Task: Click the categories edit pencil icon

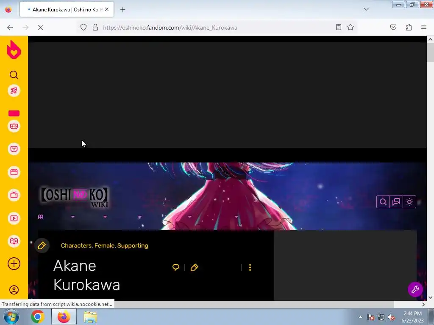Action: pyautogui.click(x=42, y=245)
